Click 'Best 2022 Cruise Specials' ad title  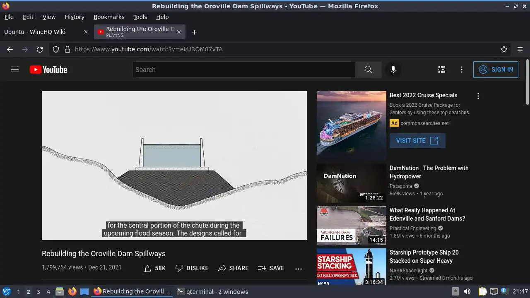424,95
